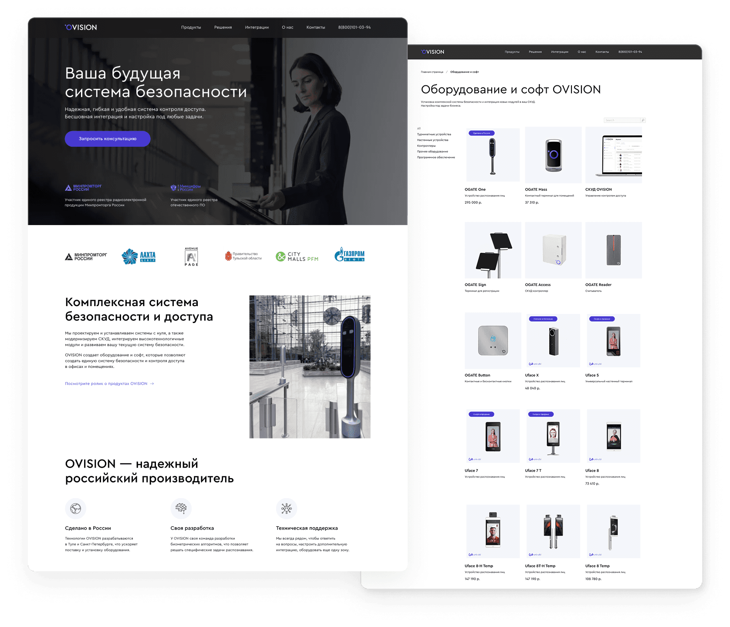Screen dimensions: 730x627
Task: Click the 73 410 р. price under Uface 8
Action: pyautogui.click(x=592, y=484)
